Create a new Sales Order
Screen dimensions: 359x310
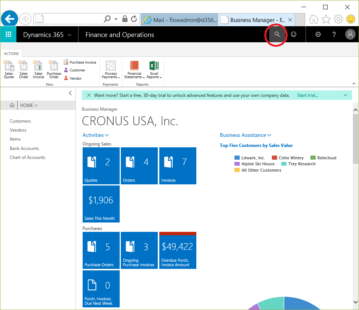point(24,70)
